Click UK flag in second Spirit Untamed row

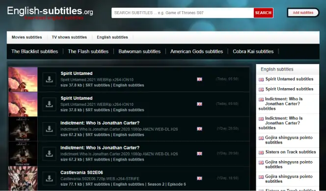(200, 104)
